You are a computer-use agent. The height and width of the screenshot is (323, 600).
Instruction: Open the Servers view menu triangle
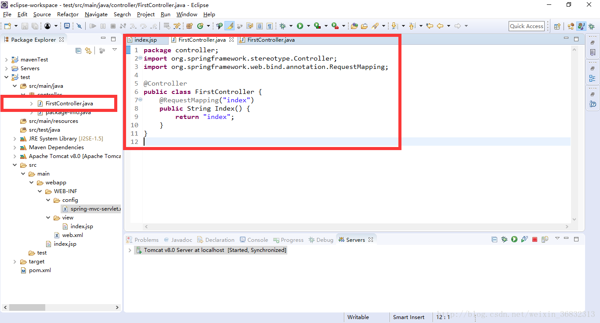click(557, 238)
